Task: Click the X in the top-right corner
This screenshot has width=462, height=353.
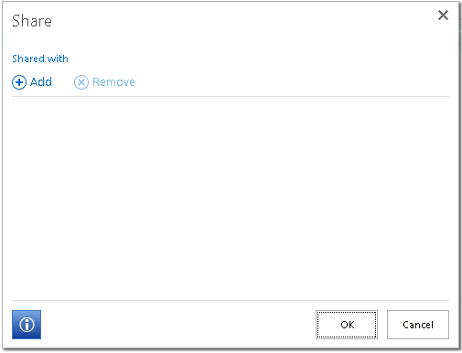Action: (x=443, y=15)
